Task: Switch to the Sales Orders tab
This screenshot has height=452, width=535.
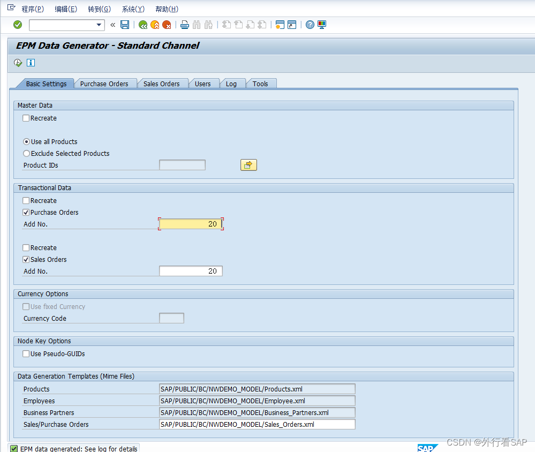Action: (161, 84)
